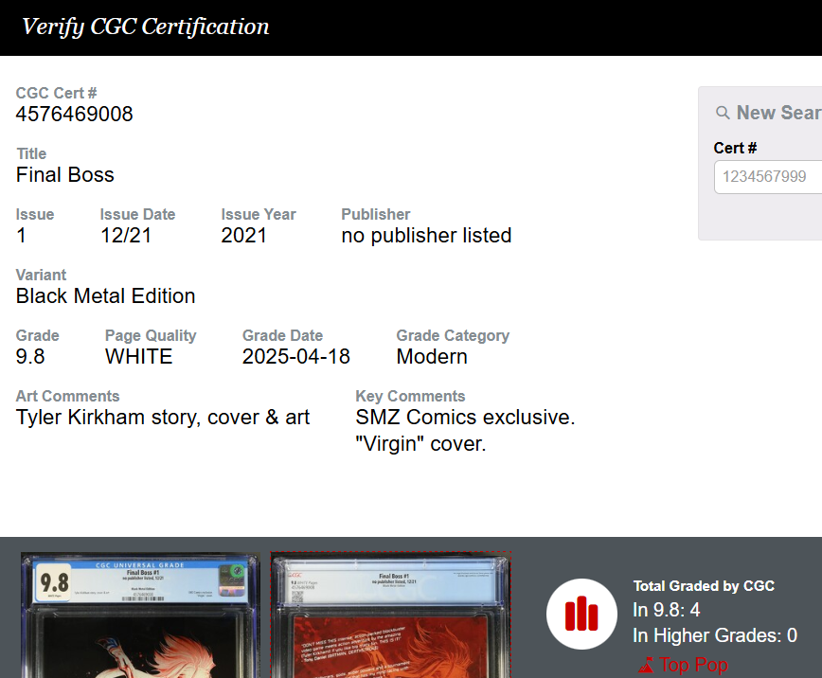Click the Total Graded by CGC heading
The width and height of the screenshot is (822, 678).
[x=704, y=586]
